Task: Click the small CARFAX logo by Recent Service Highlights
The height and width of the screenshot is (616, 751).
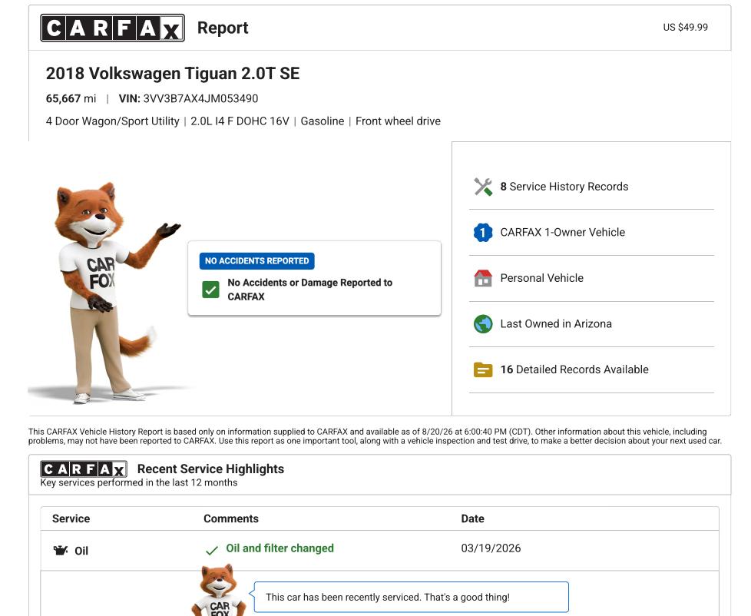Action: (x=84, y=469)
